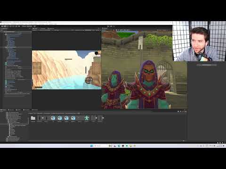Click the round compass emblem in Game view
Image resolution: width=226 pixels, height=169 pixels.
point(89,80)
